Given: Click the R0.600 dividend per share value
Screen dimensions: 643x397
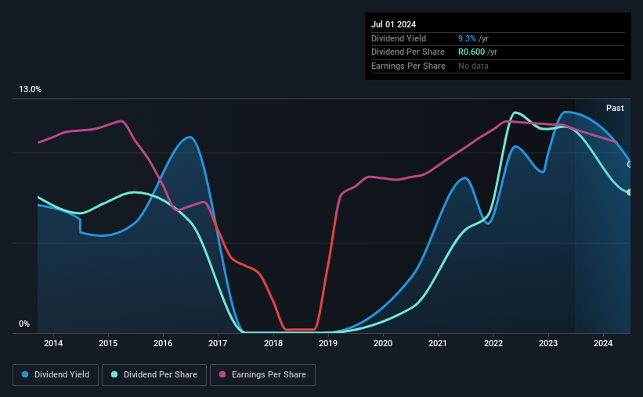Looking at the screenshot, I should point(471,52).
